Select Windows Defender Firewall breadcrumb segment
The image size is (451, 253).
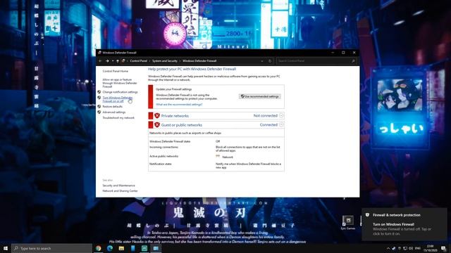(x=199, y=61)
